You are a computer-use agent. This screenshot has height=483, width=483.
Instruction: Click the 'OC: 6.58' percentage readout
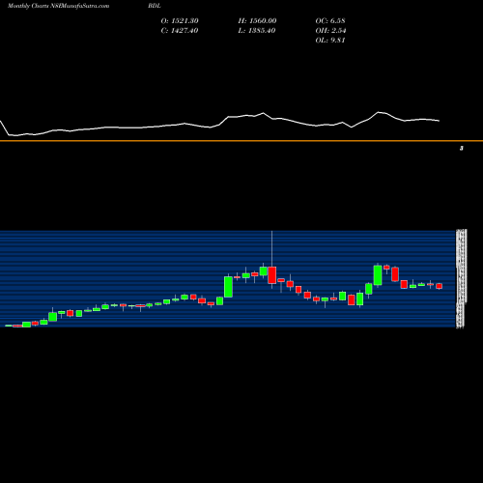click(x=330, y=21)
